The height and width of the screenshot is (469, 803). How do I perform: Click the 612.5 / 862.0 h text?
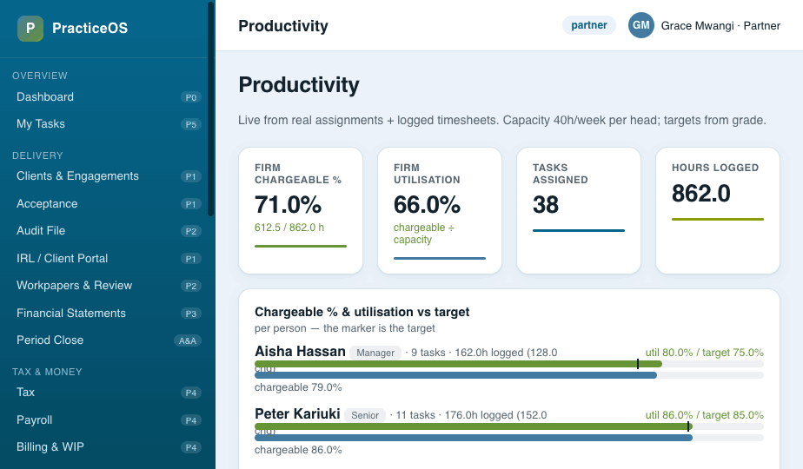pos(289,228)
